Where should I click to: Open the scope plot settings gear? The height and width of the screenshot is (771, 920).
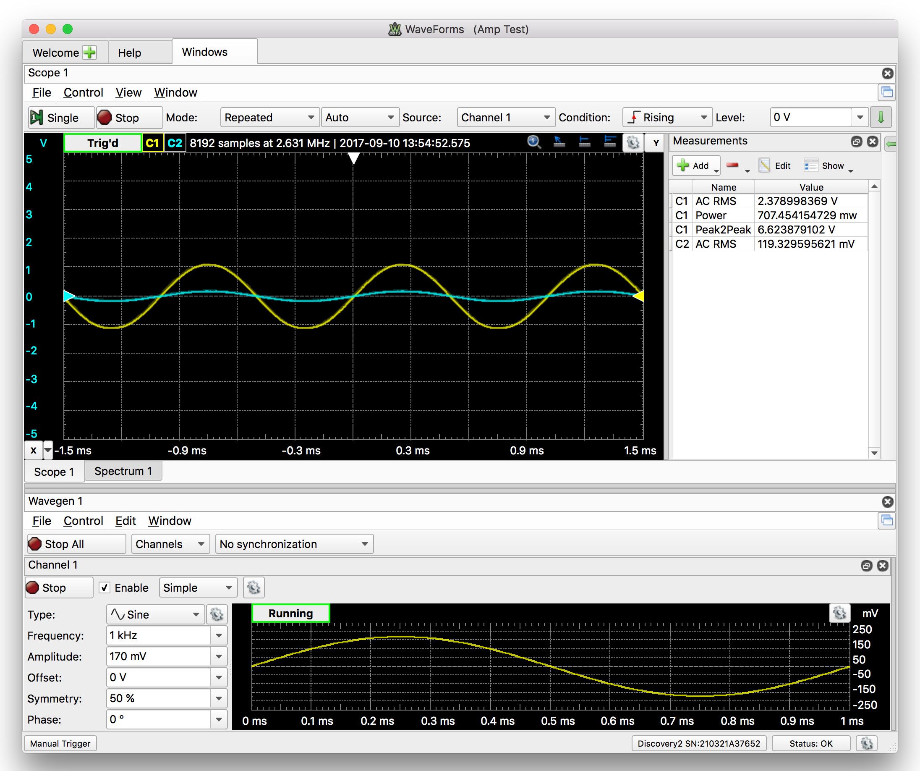click(632, 142)
